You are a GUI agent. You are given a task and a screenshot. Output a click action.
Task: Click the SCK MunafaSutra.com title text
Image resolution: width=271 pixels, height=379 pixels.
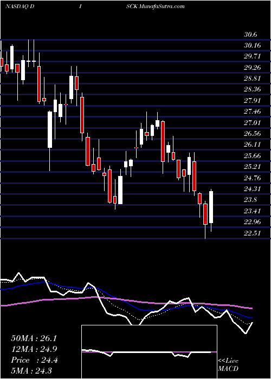156,6
